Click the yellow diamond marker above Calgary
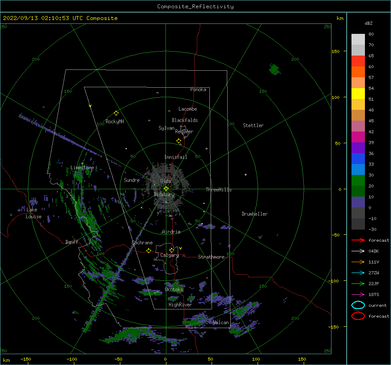The image size is (391, 365). click(172, 250)
